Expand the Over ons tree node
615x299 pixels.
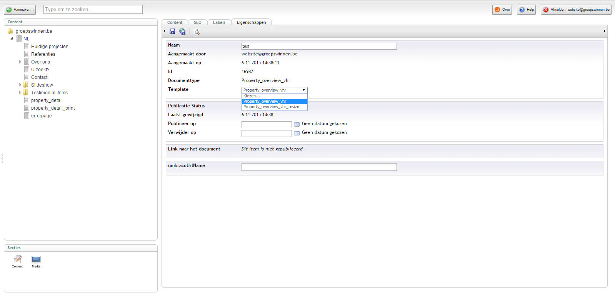pos(20,62)
